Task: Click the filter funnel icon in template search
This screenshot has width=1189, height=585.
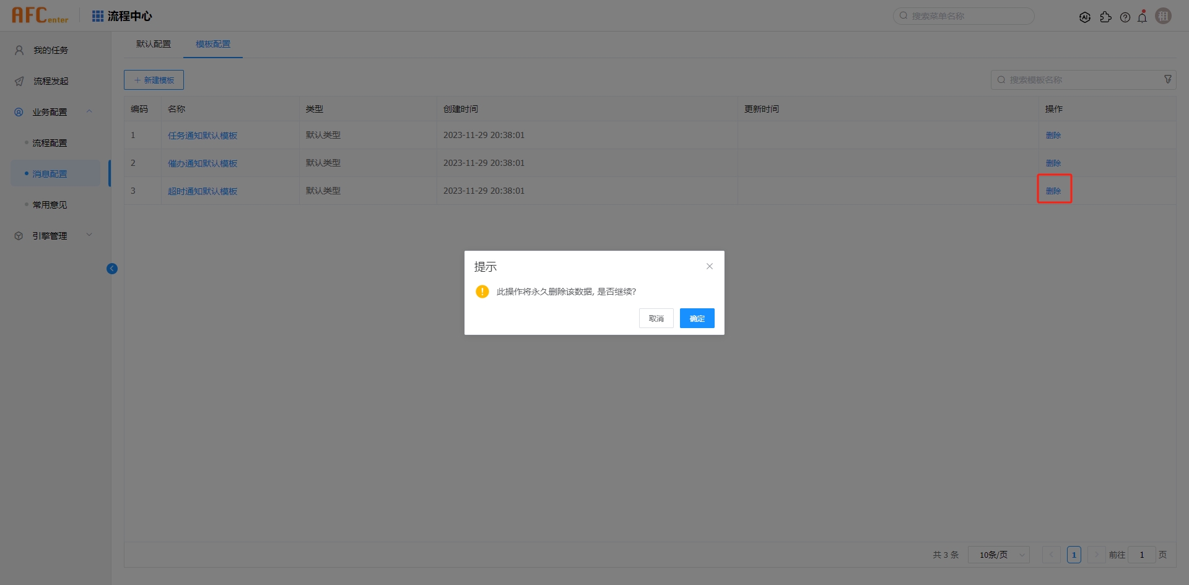Action: tap(1167, 79)
